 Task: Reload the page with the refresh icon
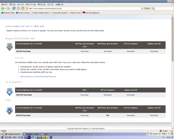[14, 8]
